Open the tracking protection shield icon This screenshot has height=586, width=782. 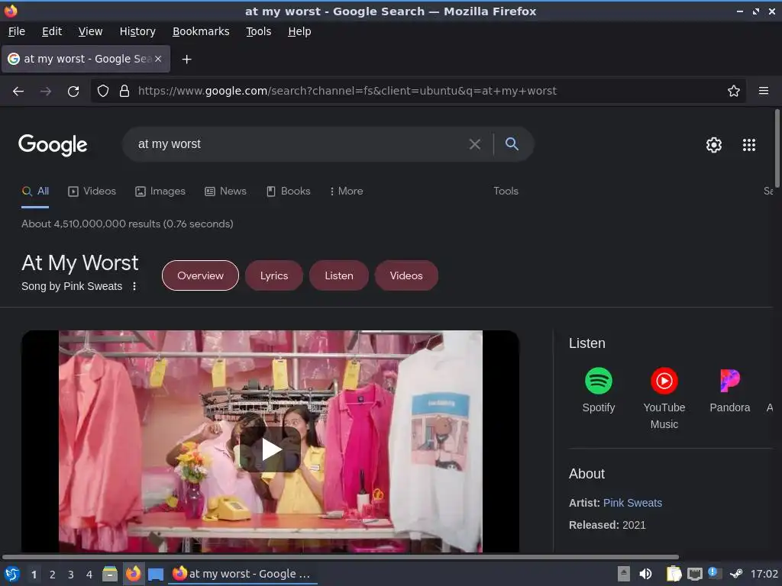[x=103, y=92]
